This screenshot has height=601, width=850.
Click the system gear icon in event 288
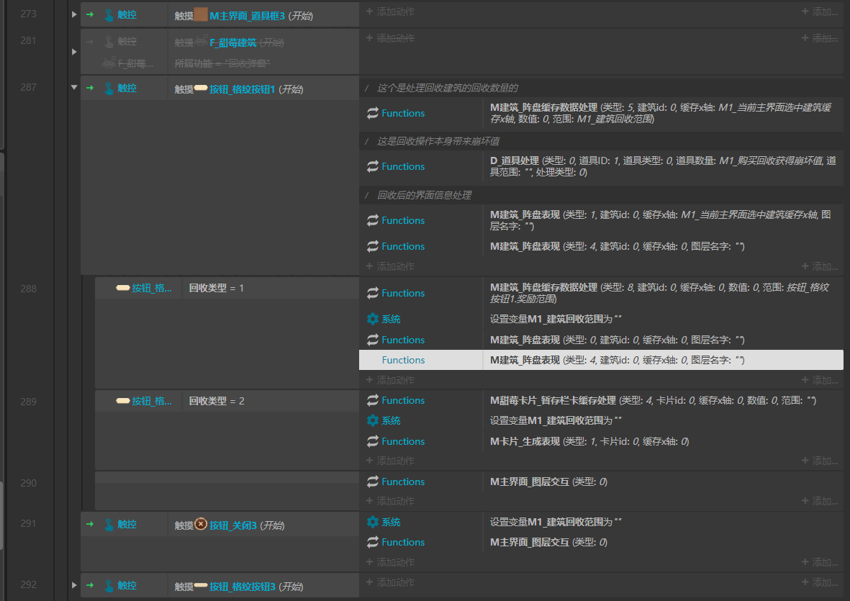pyautogui.click(x=372, y=319)
